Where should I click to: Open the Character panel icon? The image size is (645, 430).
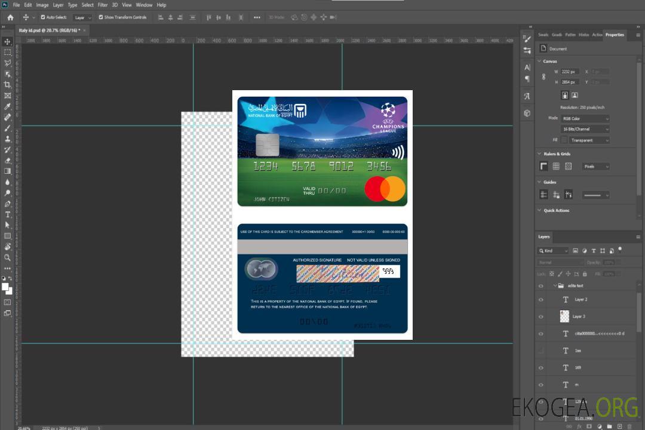point(527,67)
